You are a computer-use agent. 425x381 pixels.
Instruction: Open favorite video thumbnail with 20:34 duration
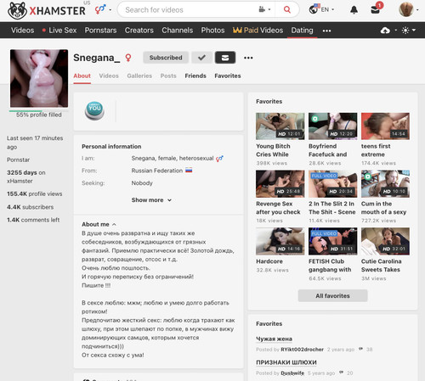coord(332,184)
